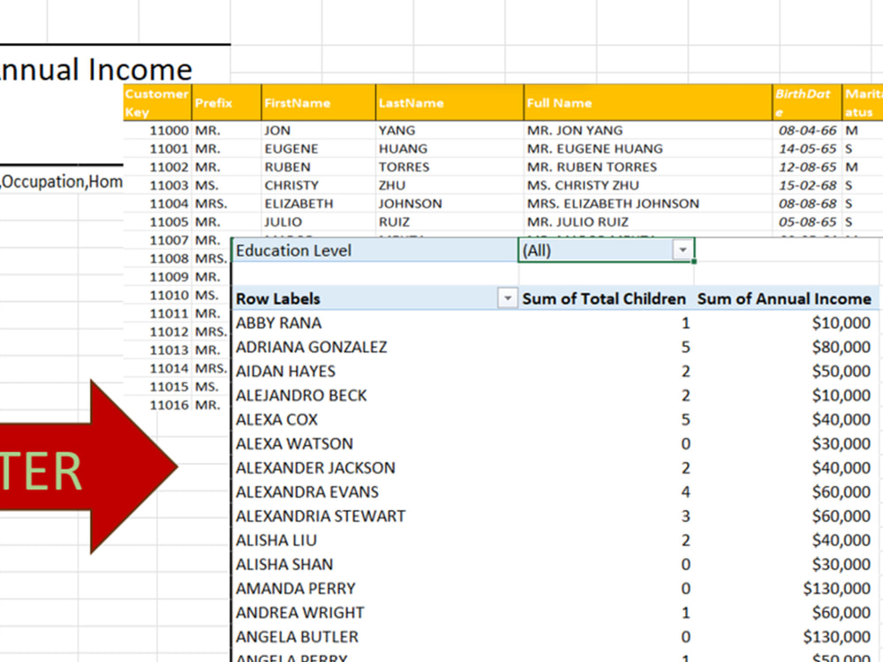This screenshot has height=662, width=883.
Task: Click the FirstName column header
Action: (319, 102)
